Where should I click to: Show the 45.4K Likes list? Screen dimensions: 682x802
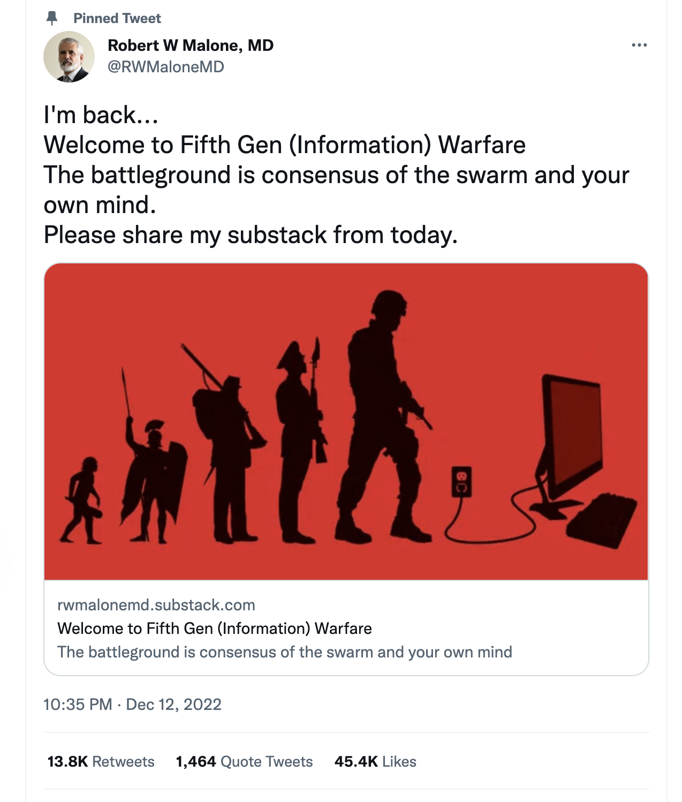(x=375, y=761)
